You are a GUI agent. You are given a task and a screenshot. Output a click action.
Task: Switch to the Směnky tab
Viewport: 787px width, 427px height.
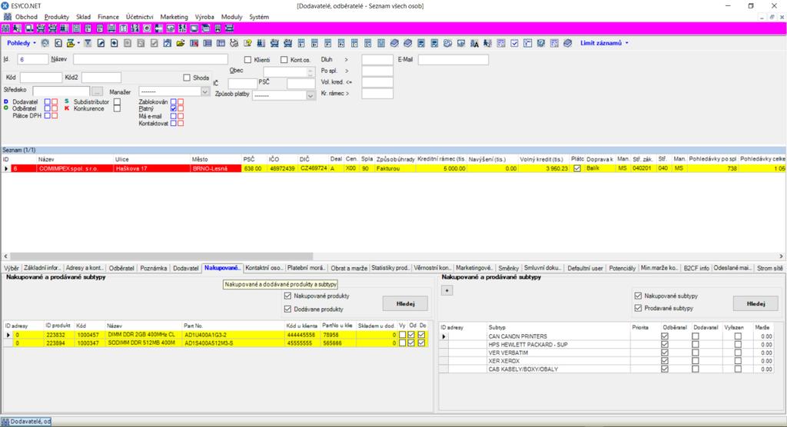click(509, 268)
